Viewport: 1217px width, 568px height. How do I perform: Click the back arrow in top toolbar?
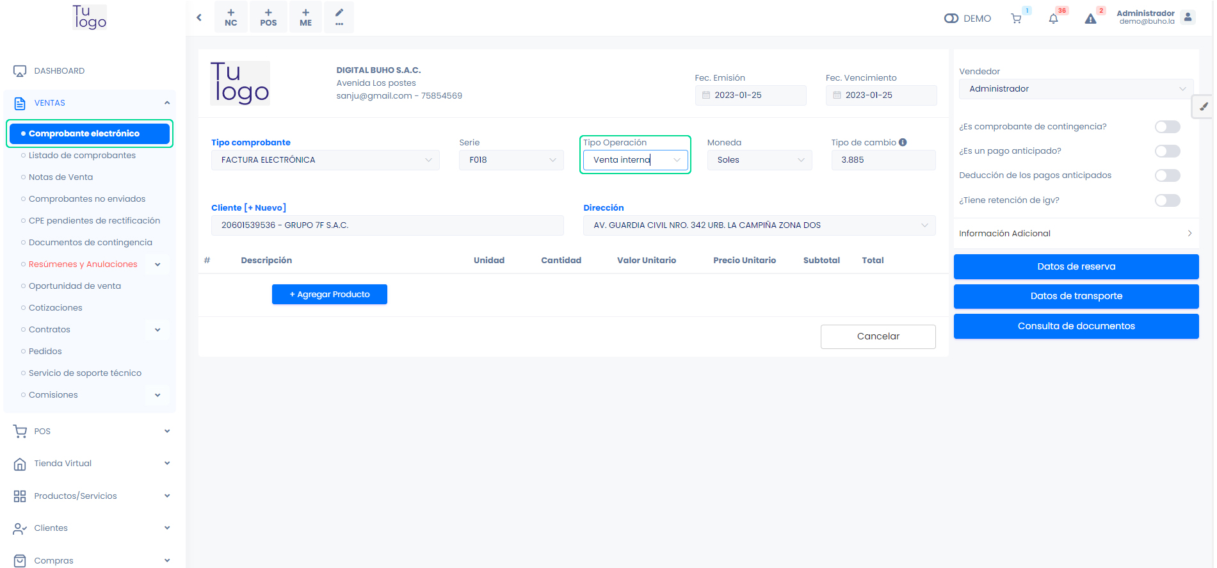tap(199, 17)
